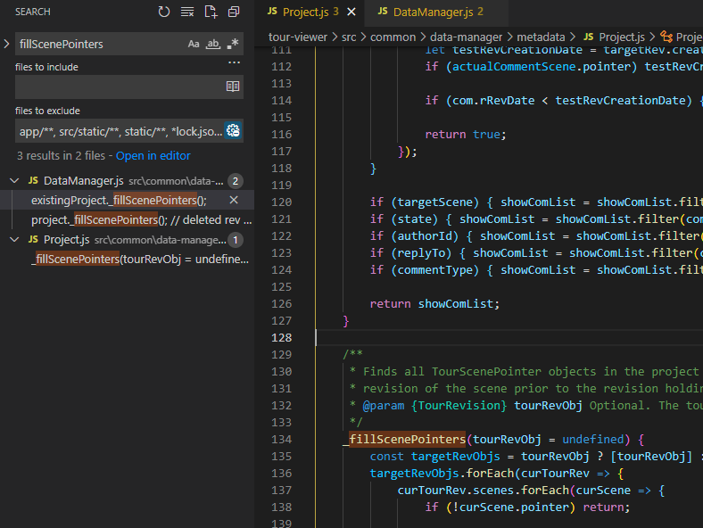Expand the replace field chevron
This screenshot has height=528, width=703.
pyautogui.click(x=7, y=44)
